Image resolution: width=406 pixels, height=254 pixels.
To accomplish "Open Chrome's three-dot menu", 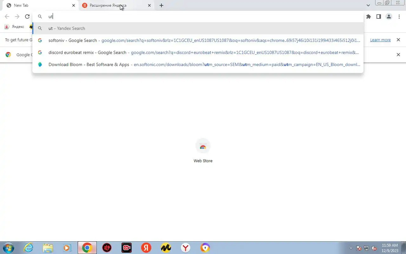I will pos(399,17).
